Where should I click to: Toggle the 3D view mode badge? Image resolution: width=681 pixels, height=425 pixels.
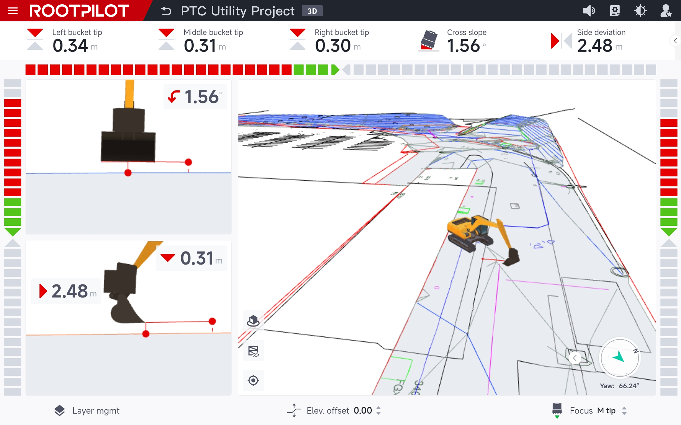tap(312, 11)
